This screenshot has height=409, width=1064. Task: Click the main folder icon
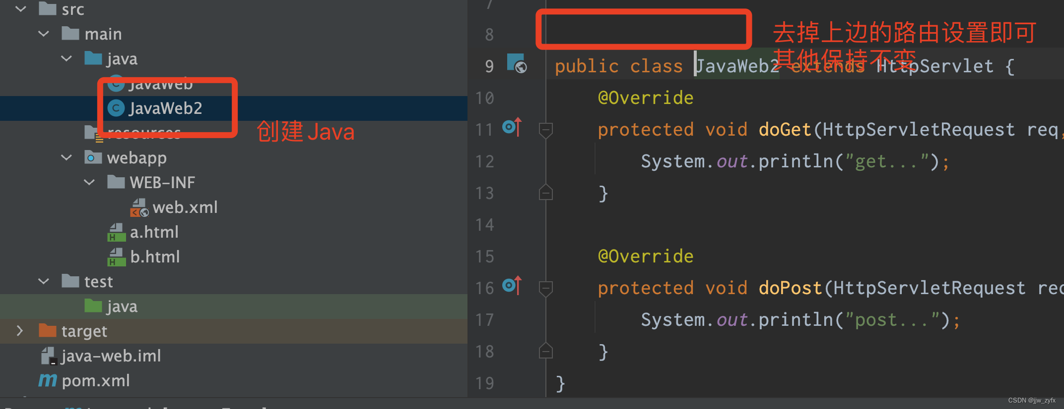coord(70,33)
